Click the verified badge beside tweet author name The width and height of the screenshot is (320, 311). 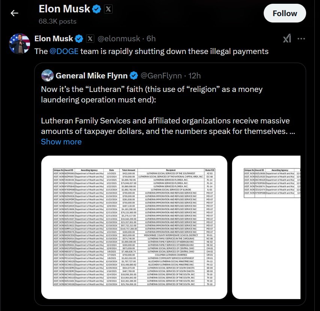[x=79, y=38]
